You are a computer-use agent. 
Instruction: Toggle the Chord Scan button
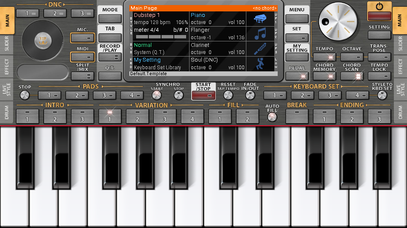[352, 76]
